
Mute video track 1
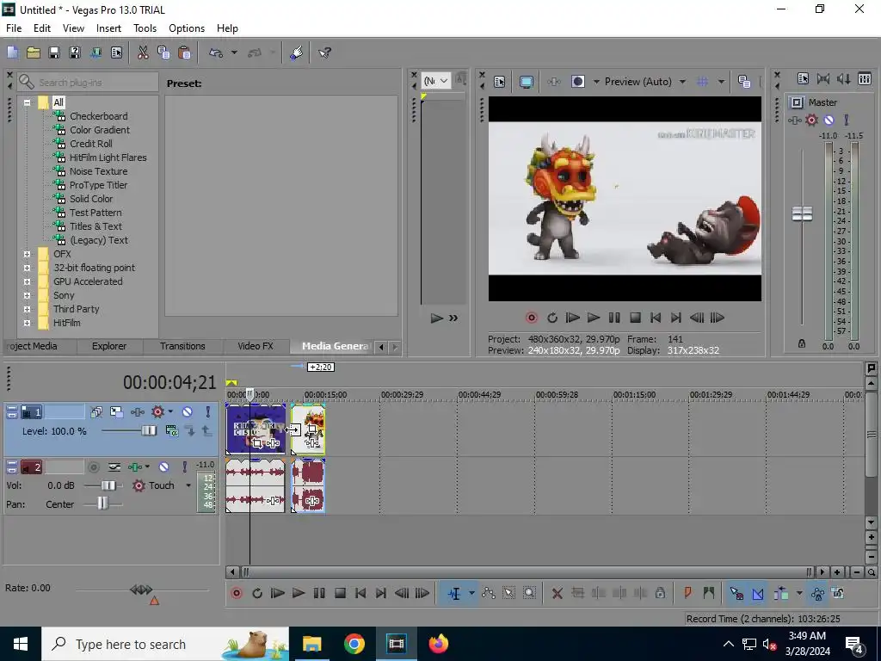click(187, 412)
